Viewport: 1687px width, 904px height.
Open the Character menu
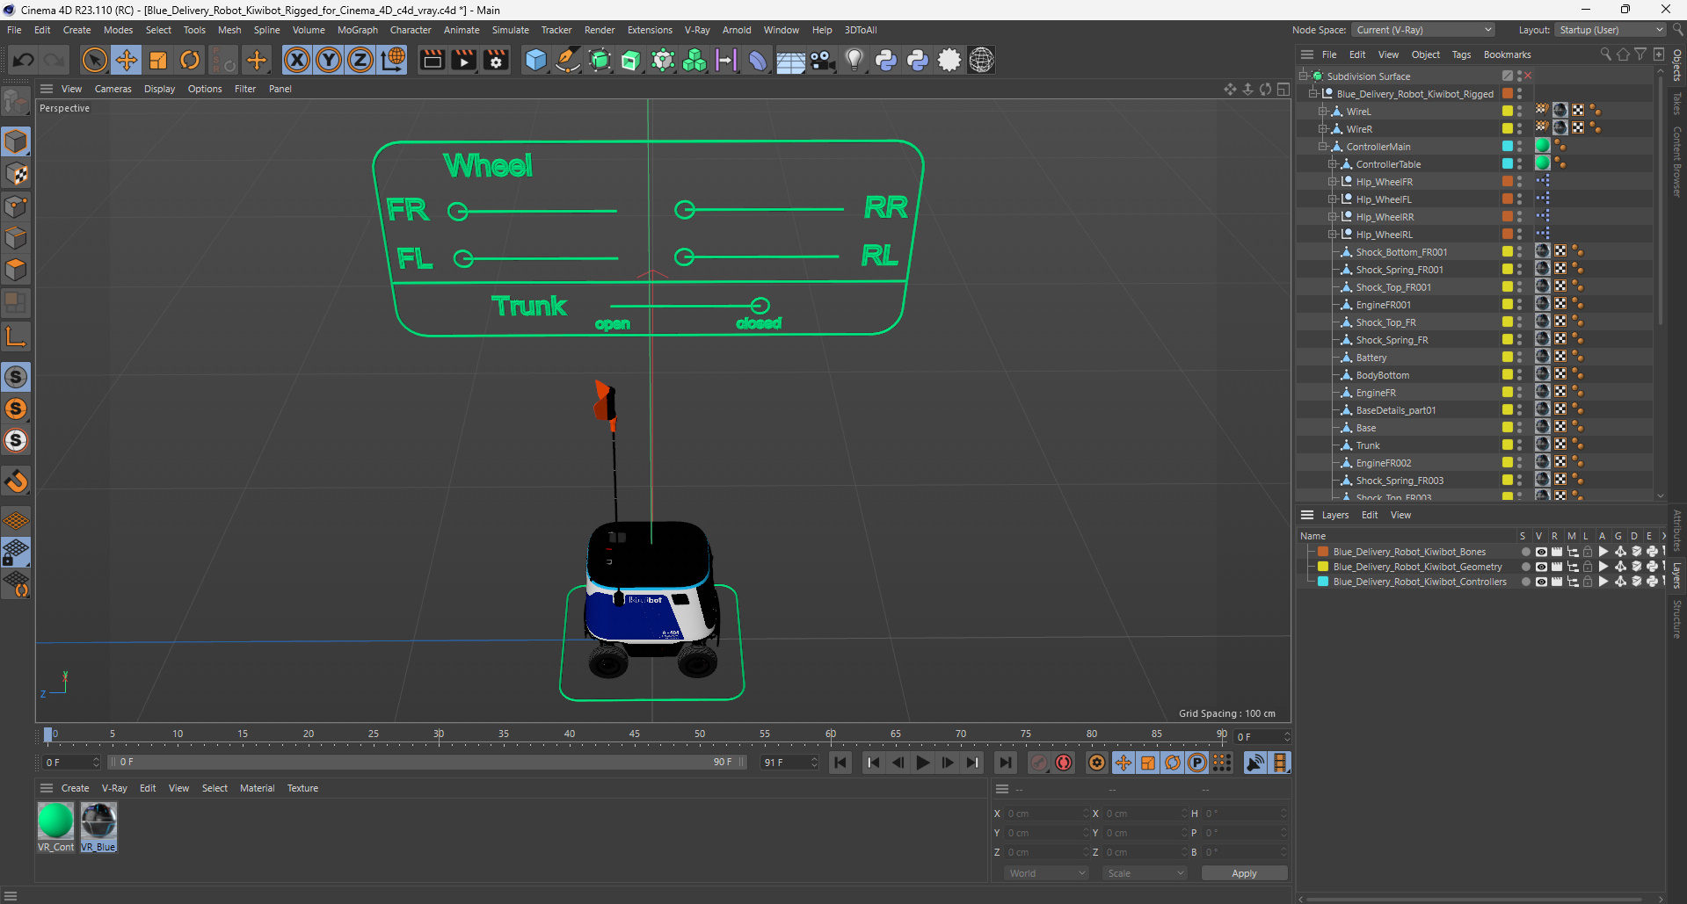tap(411, 30)
